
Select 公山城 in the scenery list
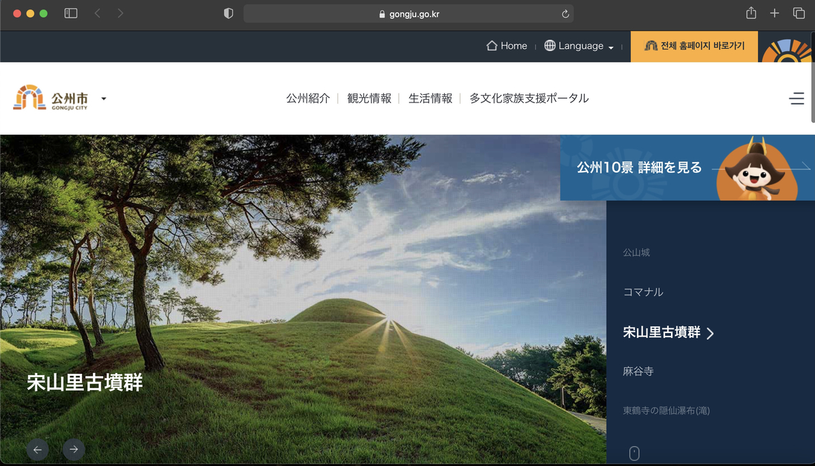pos(636,252)
